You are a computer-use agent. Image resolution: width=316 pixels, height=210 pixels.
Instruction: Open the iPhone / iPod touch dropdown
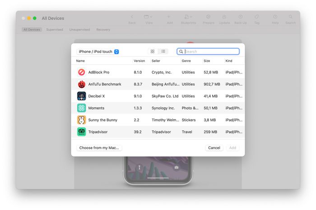(x=98, y=52)
